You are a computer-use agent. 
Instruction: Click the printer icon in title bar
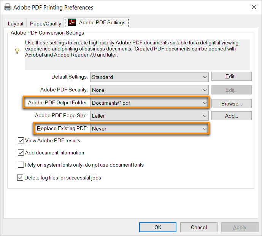click(x=8, y=7)
